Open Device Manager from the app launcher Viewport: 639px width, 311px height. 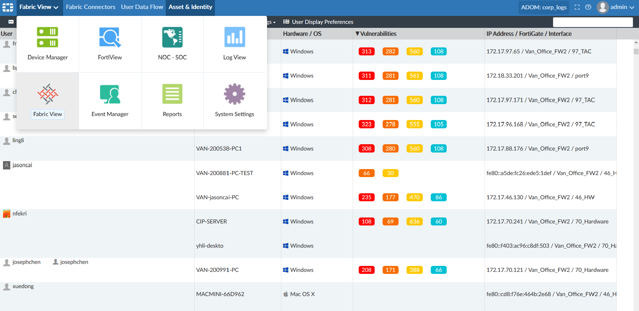point(47,43)
